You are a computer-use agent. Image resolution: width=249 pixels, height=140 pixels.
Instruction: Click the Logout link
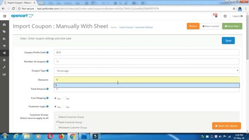[237, 16]
